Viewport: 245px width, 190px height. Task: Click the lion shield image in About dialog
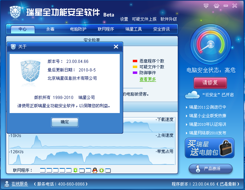point(30,71)
